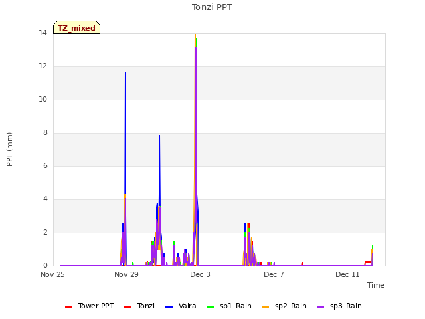Click the y-axis value 2
Viewport: 425px width, 319px height.
click(45, 233)
